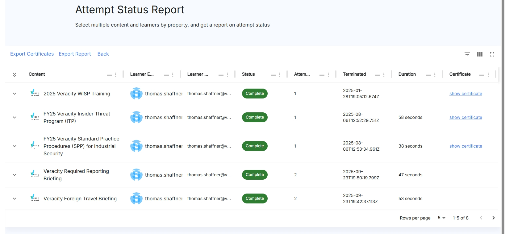This screenshot has width=505, height=234.
Task: Expand the FY25 Standard Practice Procedures row
Action: [15, 146]
